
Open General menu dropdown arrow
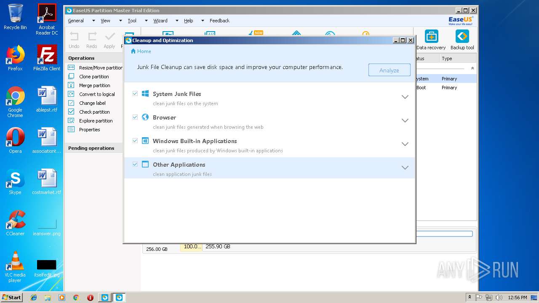coord(93,21)
